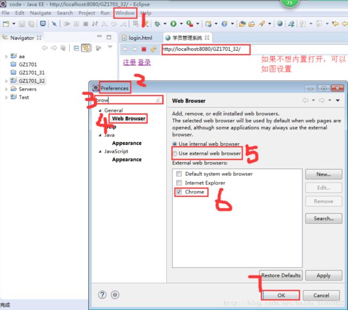Screen dimensions: 348x310
Task: Click the Apply button
Action: [323, 276]
